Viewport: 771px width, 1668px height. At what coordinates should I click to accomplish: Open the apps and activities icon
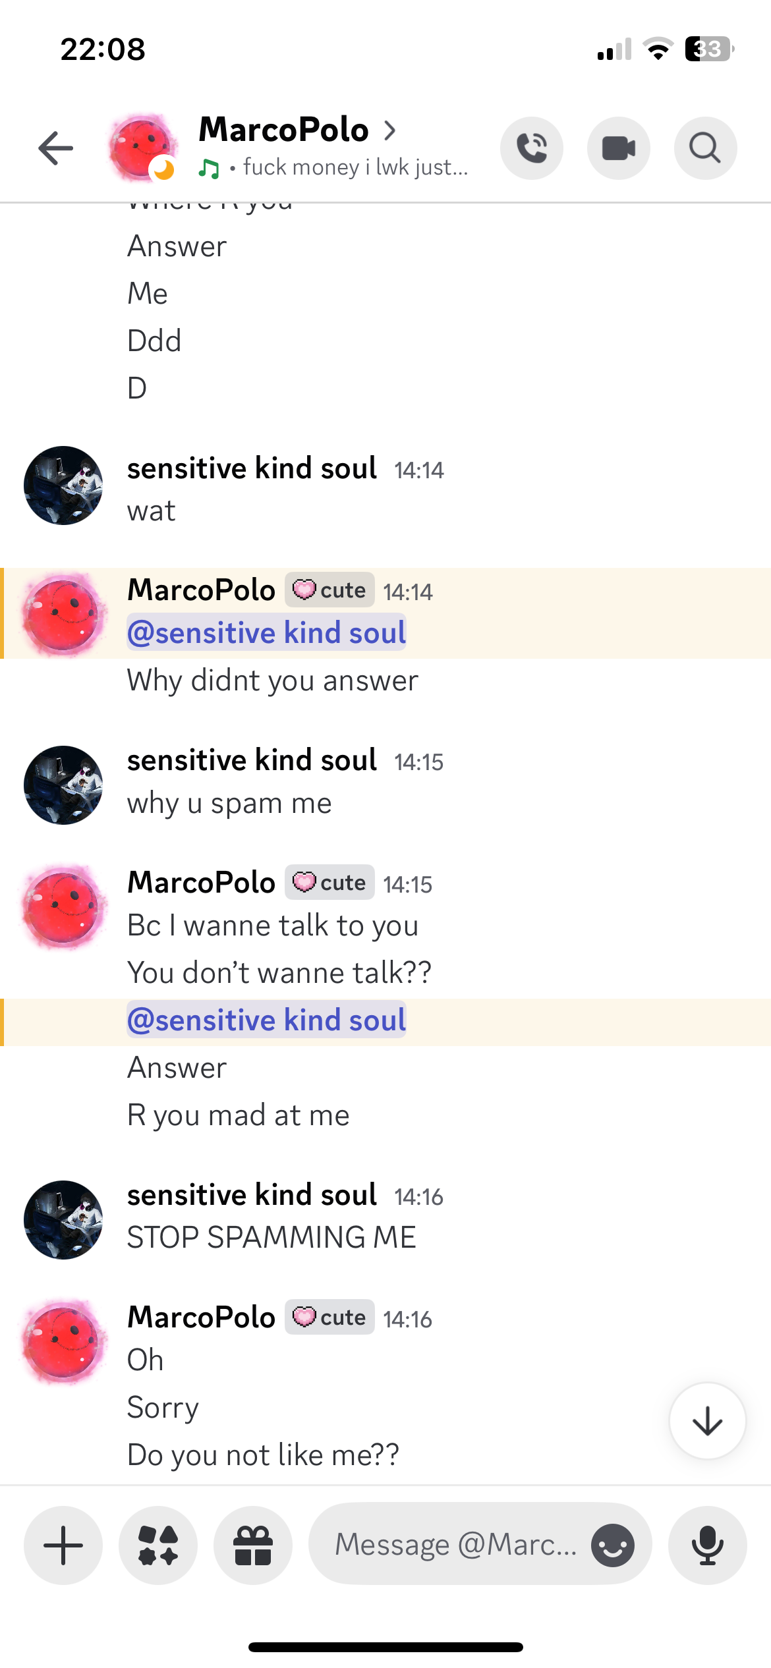tap(158, 1545)
